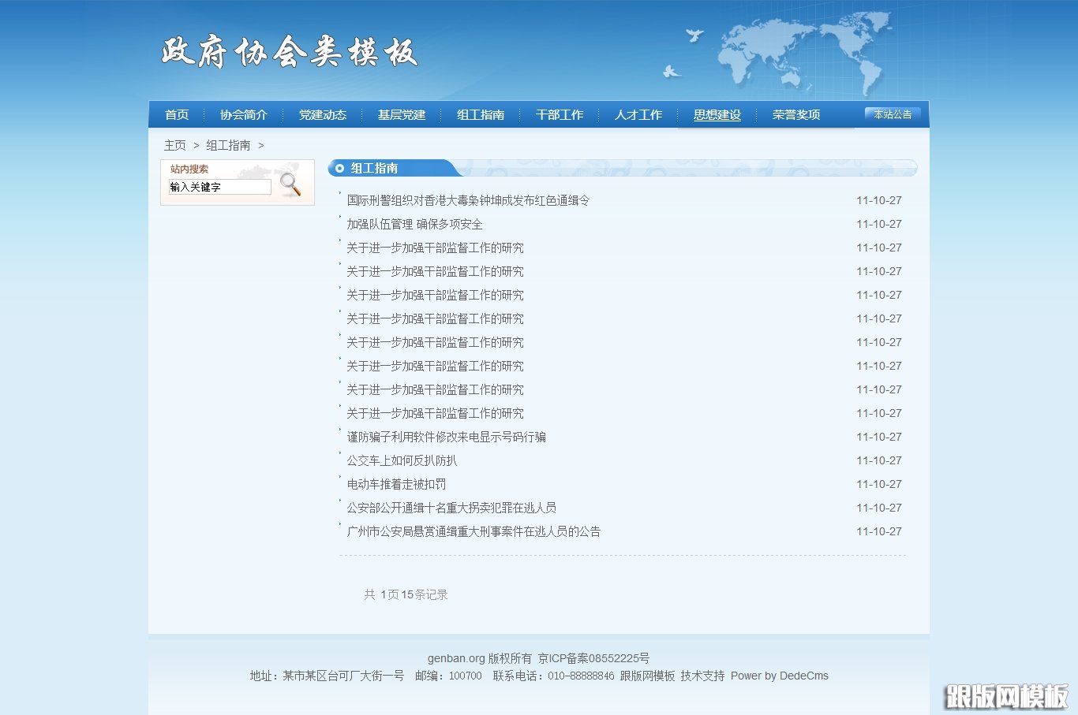
Task: Click the page 1页 pagination indicator
Action: pyautogui.click(x=389, y=594)
